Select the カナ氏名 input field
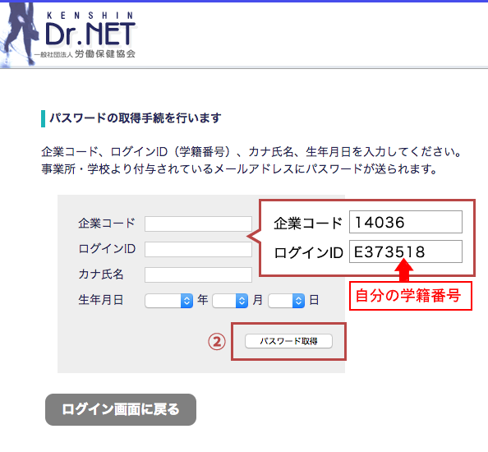Image resolution: width=488 pixels, height=452 pixels. [198, 274]
